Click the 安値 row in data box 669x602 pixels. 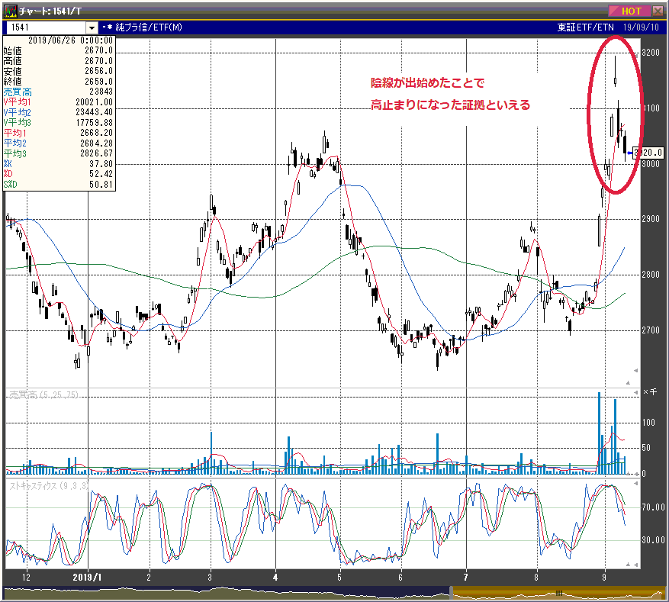pos(59,71)
